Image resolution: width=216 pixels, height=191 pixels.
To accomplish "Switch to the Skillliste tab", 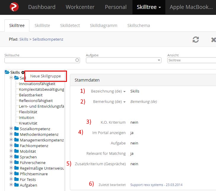I will pos(42,26).
